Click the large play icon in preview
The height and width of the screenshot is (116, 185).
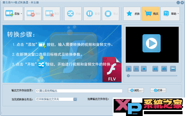point(152,43)
